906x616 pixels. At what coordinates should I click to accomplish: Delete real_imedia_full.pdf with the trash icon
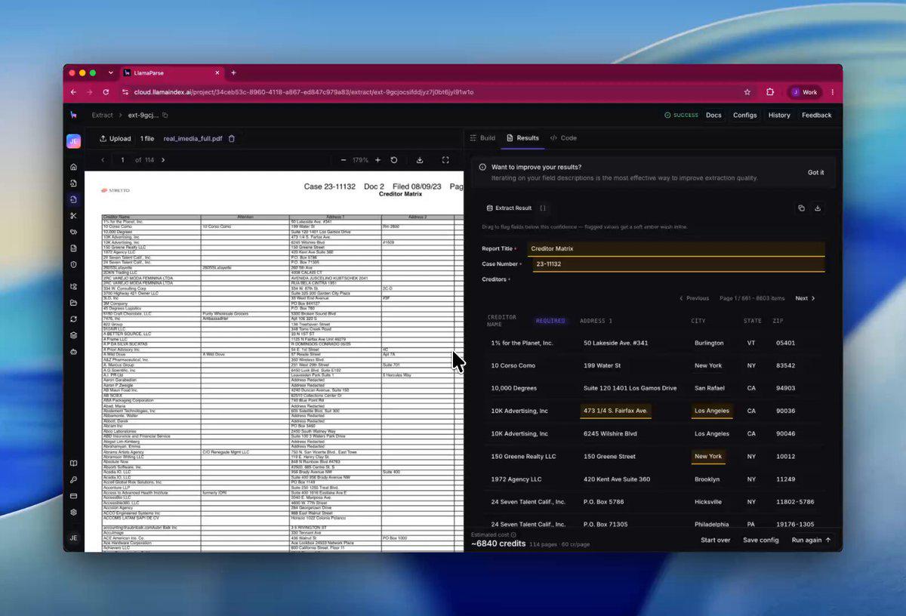232,139
